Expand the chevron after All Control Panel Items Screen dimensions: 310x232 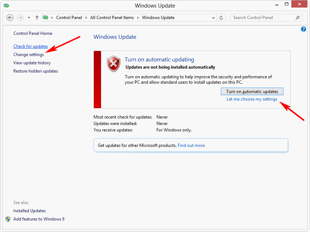pyautogui.click(x=138, y=18)
